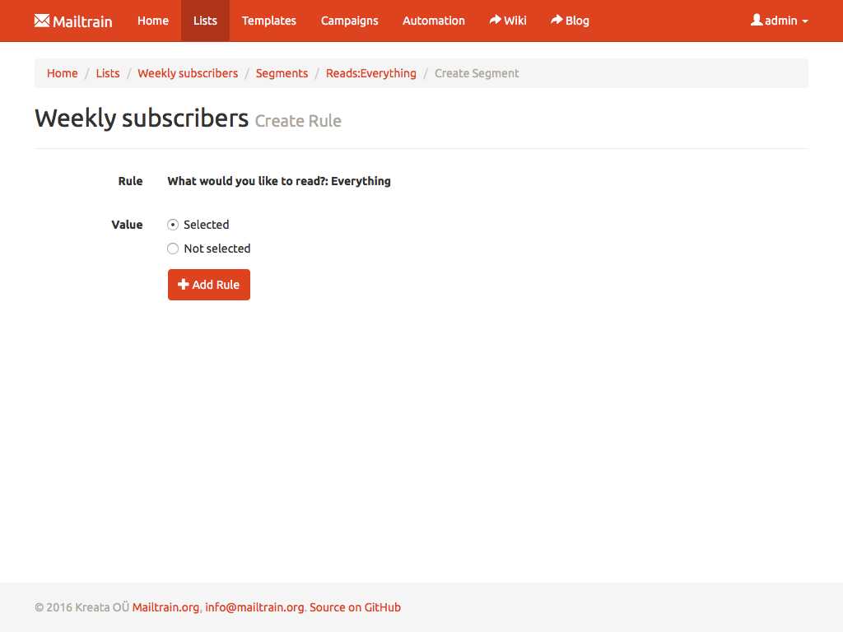Navigate to the Automation section

[434, 21]
